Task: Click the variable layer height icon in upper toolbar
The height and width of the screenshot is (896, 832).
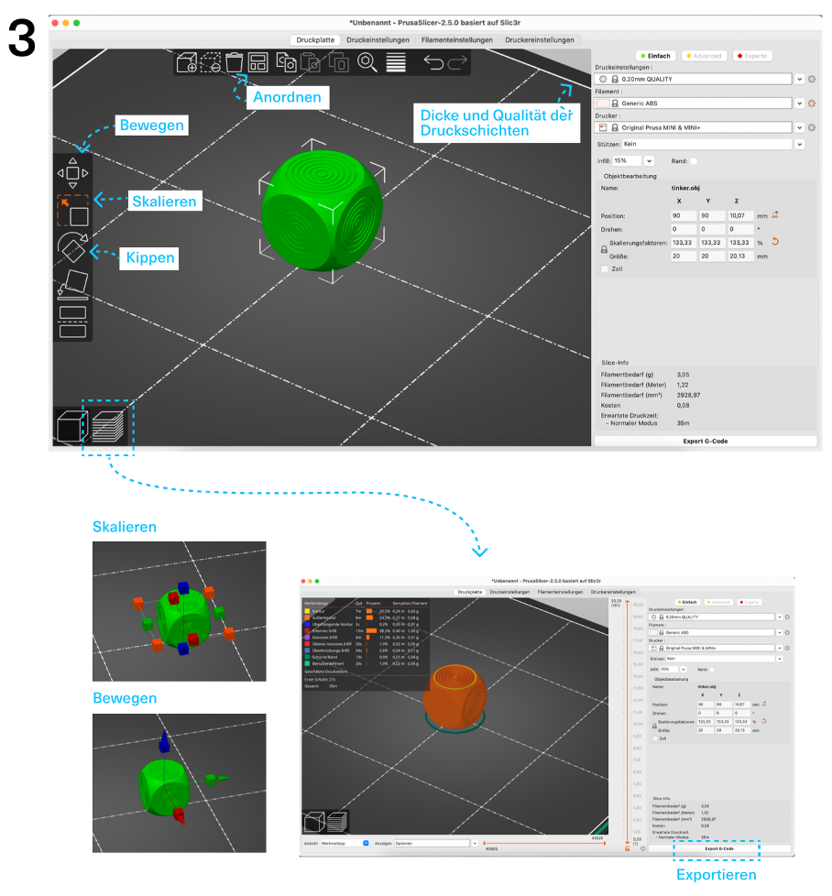Action: [x=396, y=62]
